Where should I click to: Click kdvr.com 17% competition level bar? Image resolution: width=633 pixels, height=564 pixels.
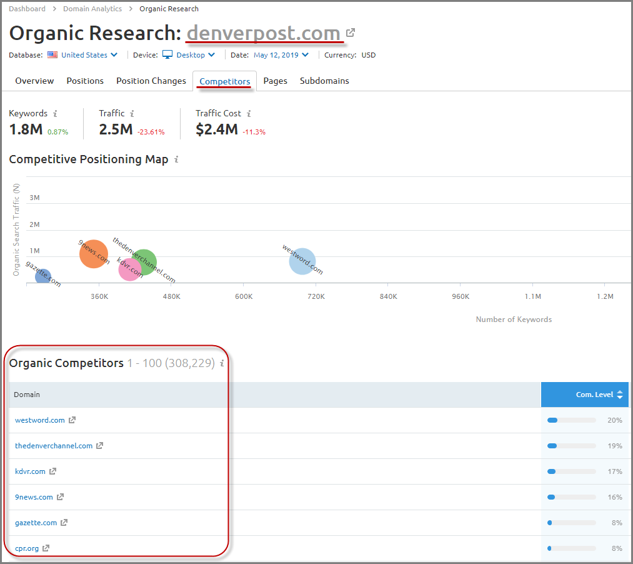tap(572, 471)
